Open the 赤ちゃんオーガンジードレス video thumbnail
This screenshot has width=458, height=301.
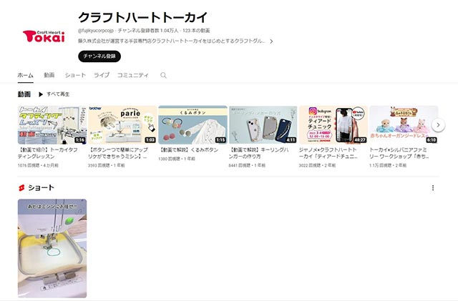pyautogui.click(x=404, y=125)
